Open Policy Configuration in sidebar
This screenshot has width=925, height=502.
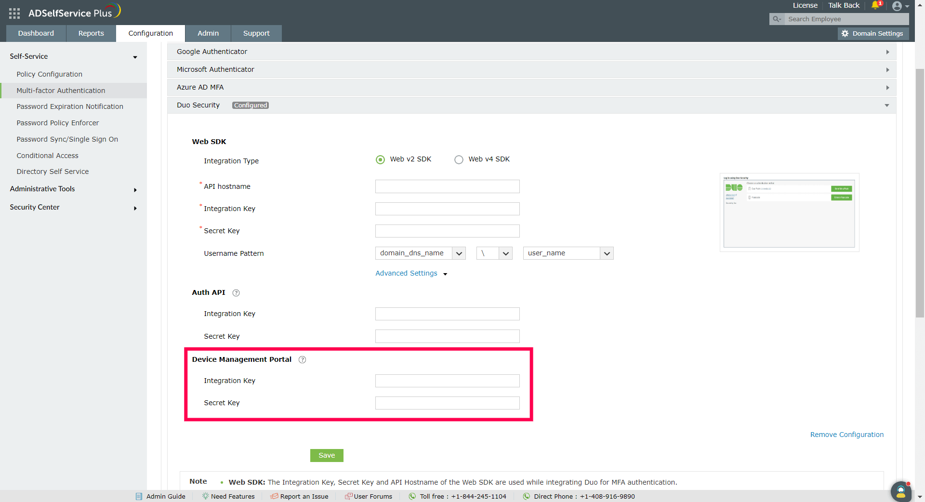pos(50,74)
